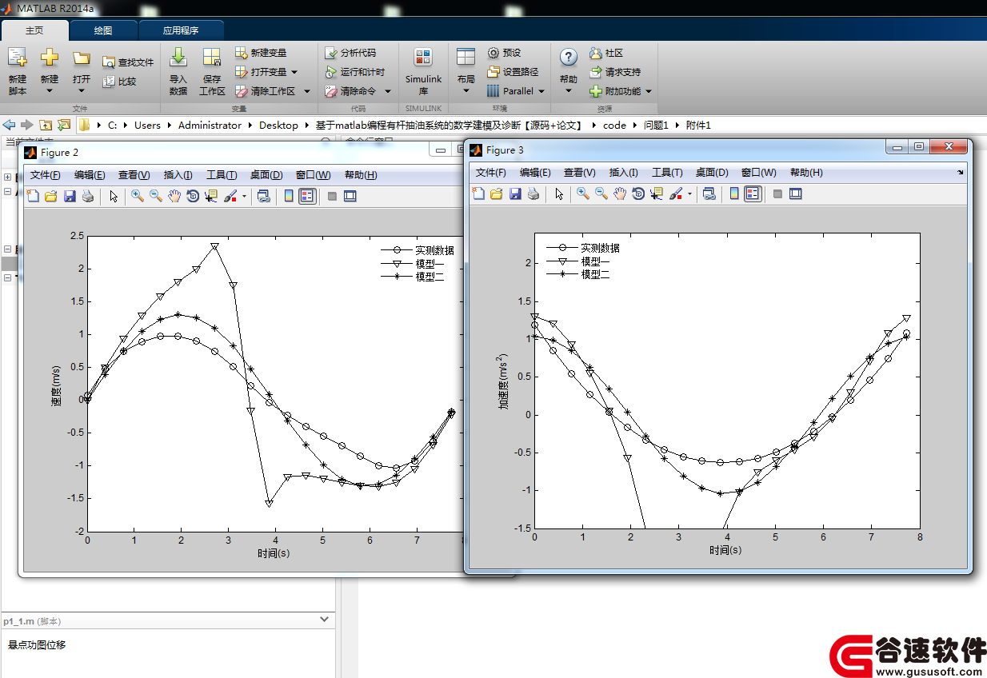Open File (文件) menu in Figure 2
Image resolution: width=987 pixels, height=678 pixels.
pyautogui.click(x=46, y=175)
